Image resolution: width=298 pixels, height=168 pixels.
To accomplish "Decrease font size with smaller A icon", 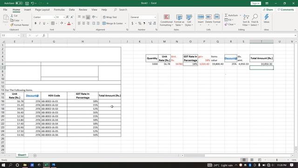I will coord(72,17).
